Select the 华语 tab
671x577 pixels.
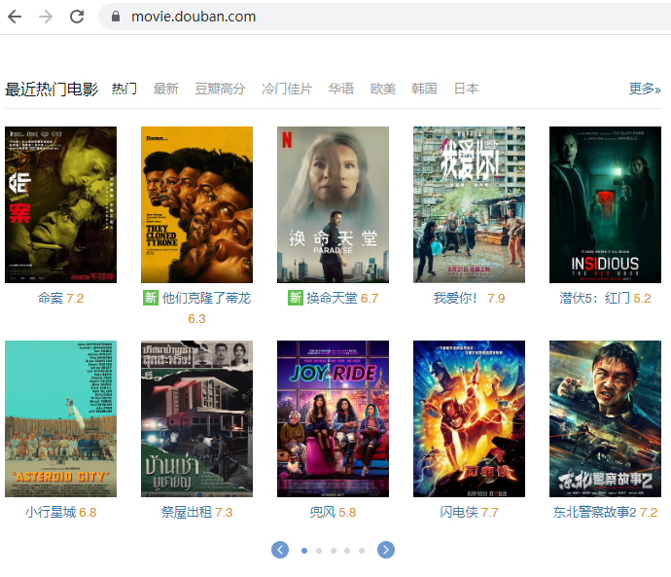pos(341,89)
